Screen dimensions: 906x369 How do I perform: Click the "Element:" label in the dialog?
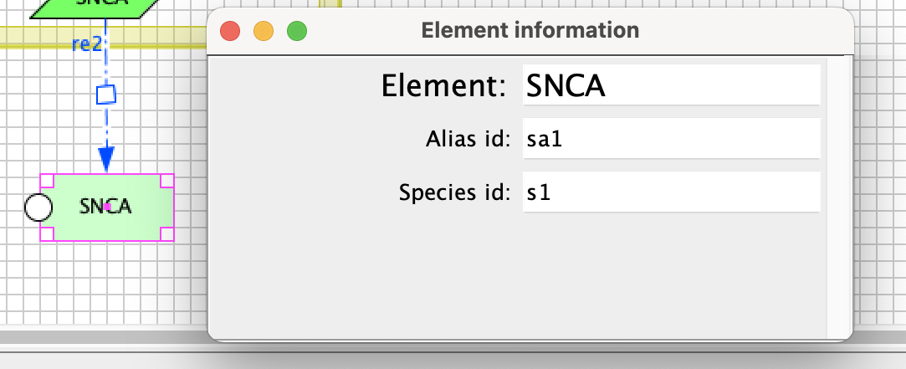(444, 85)
